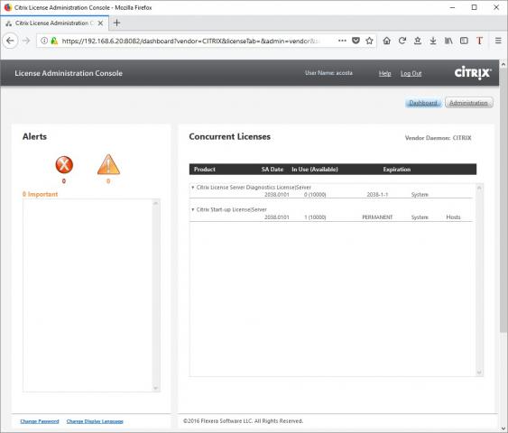The height and width of the screenshot is (433, 508).
Task: Go back using the Firefox back arrow
Action: [x=10, y=41]
